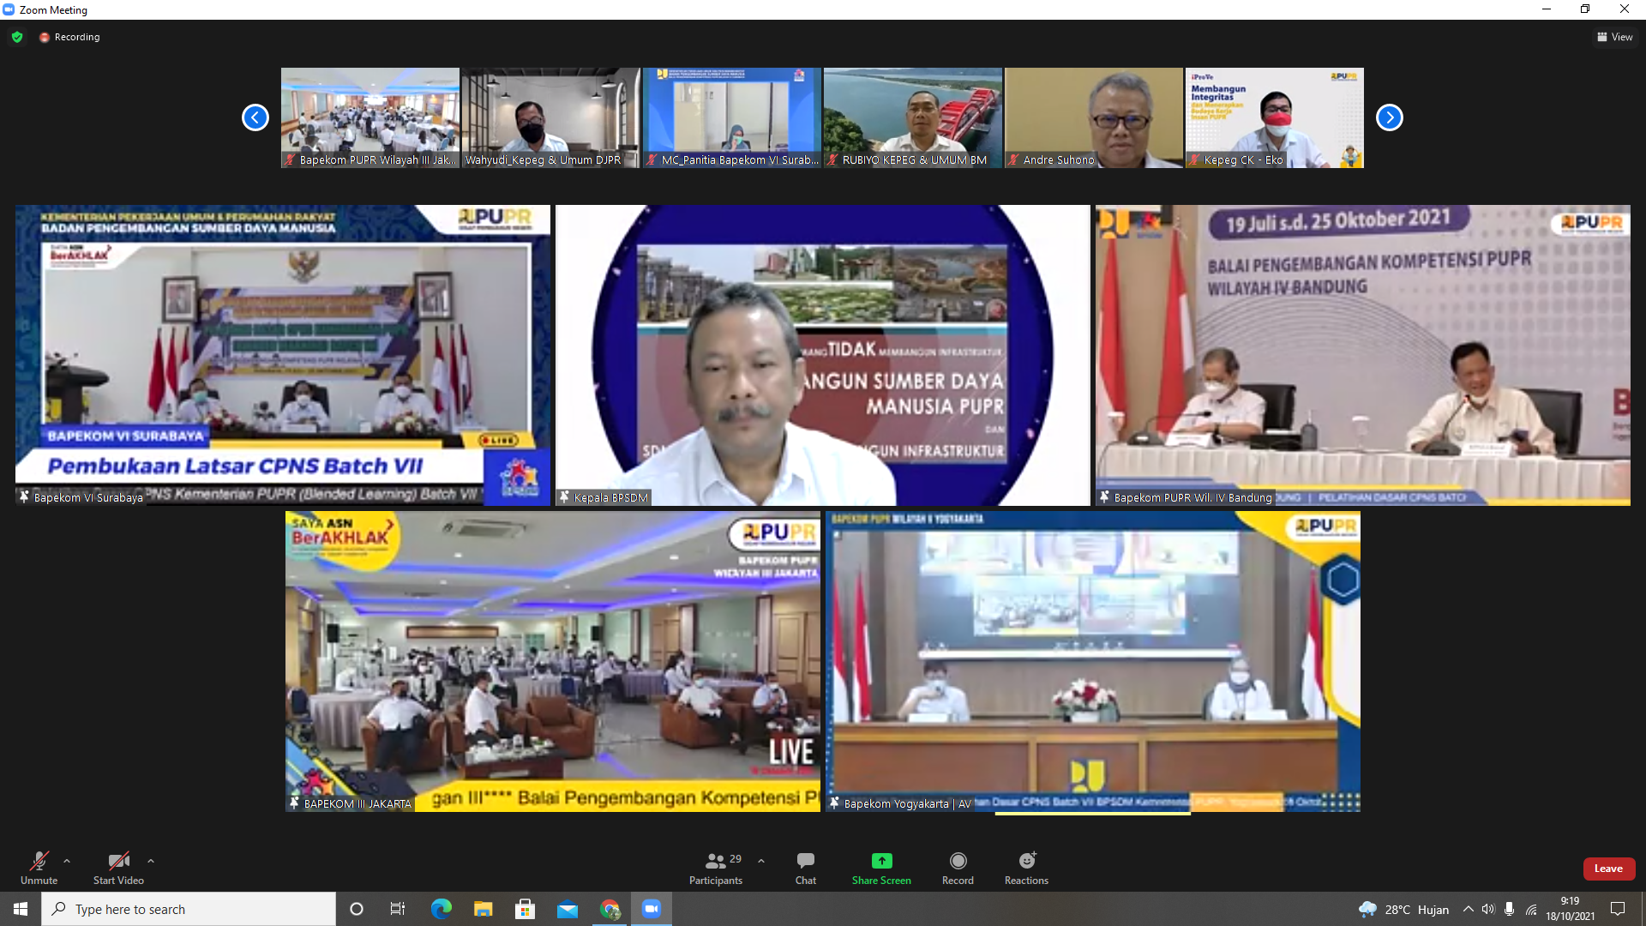The height and width of the screenshot is (926, 1646).
Task: Select Kepeg CK - Eko thumbnail
Action: (1275, 117)
